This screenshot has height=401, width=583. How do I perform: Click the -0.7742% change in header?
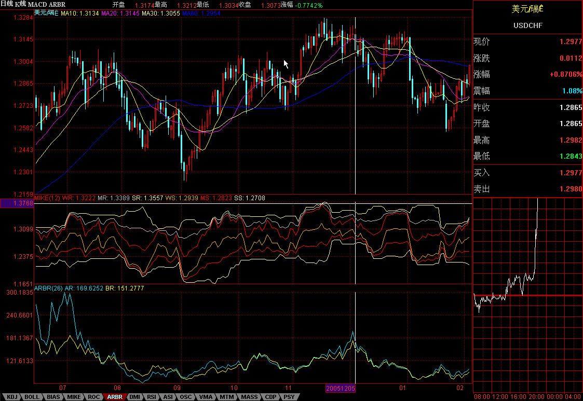coord(308,6)
